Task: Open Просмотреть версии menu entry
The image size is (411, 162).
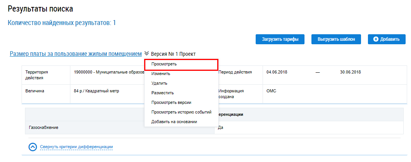Action: (171, 102)
